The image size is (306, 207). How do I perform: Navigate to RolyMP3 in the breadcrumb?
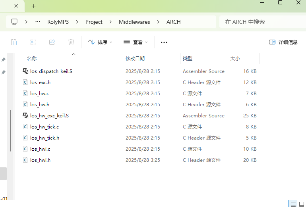[x=58, y=22]
